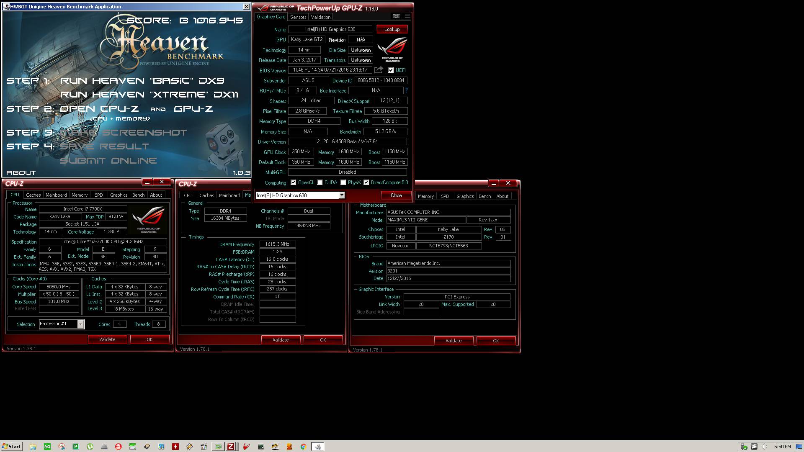Select the CPU-Z taskbar button

click(232, 447)
